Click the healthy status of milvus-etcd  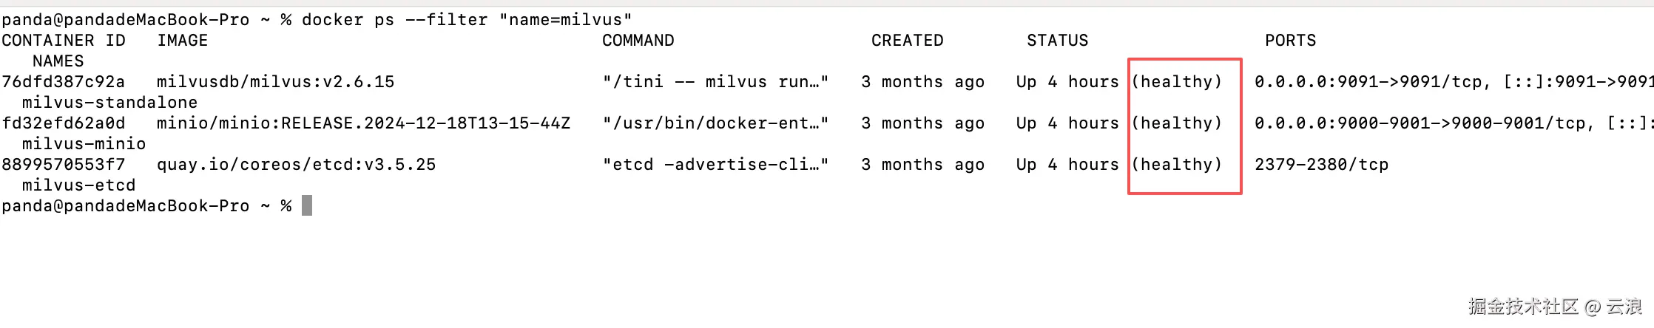click(1177, 165)
